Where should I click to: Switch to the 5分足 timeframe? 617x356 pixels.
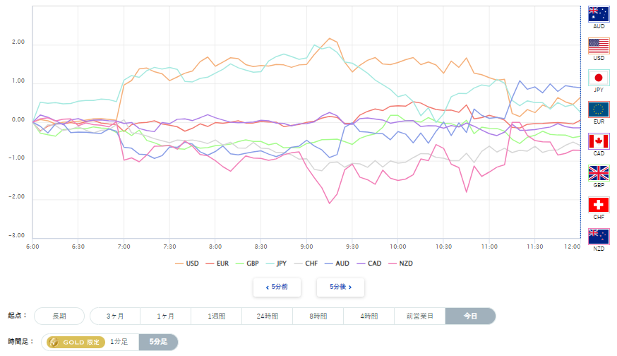tap(158, 342)
